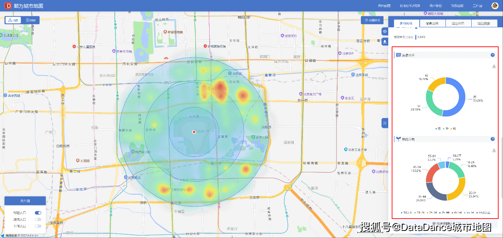
Task: Click the 北京站 railway marker
Action: coord(230,73)
